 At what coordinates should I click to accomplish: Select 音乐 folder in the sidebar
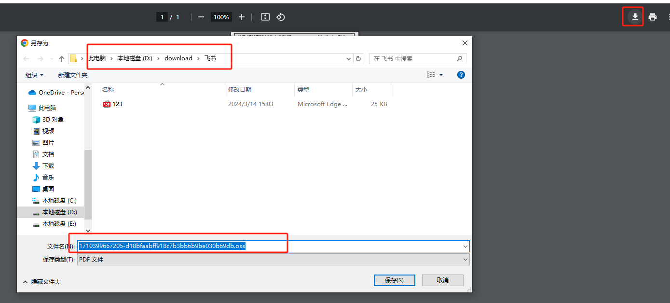pos(43,177)
